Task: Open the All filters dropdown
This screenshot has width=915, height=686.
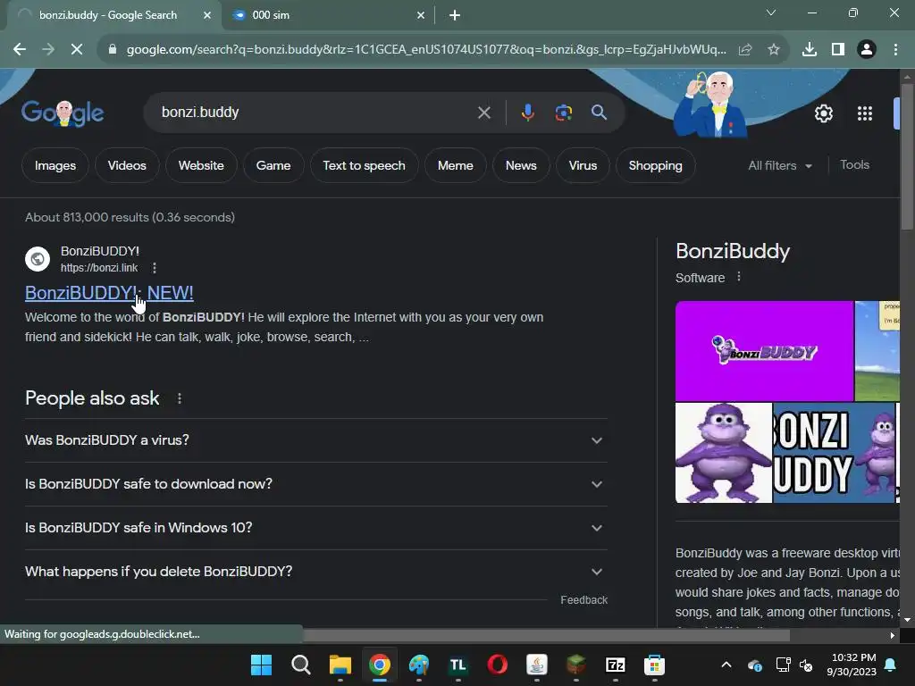Action: (780, 165)
